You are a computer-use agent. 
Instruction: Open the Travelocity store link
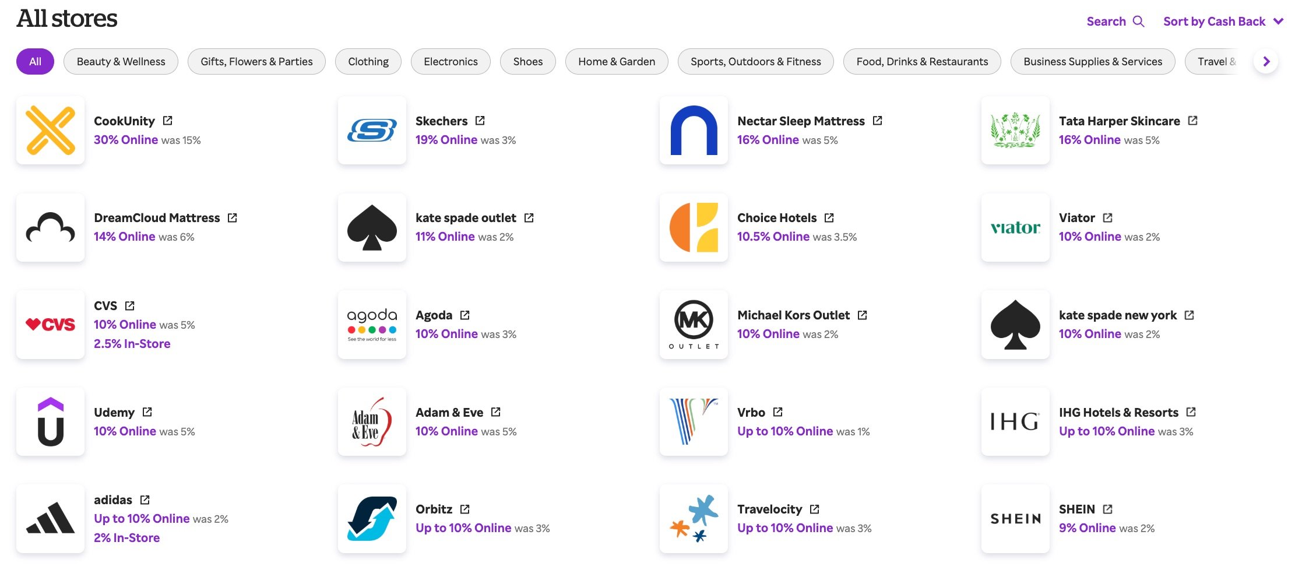(769, 509)
